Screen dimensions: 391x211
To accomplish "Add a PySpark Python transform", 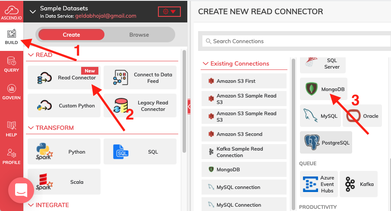I will pyautogui.click(x=64, y=151).
